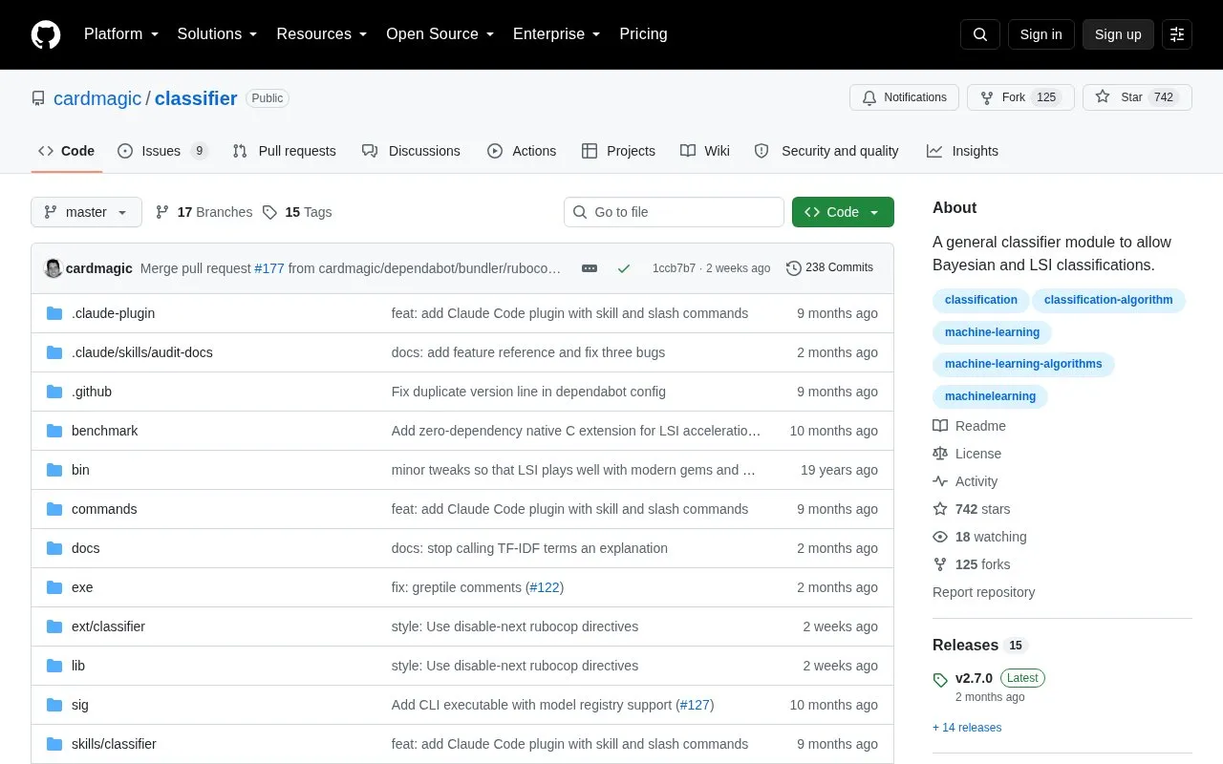Click the cardmagic author avatar
The height and width of the screenshot is (764, 1223).
click(x=54, y=268)
